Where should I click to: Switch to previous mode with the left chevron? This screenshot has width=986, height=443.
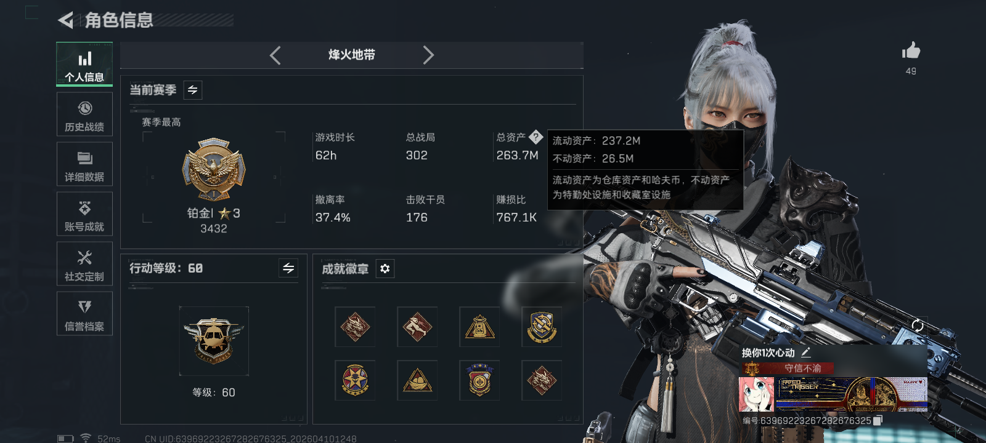tap(275, 55)
